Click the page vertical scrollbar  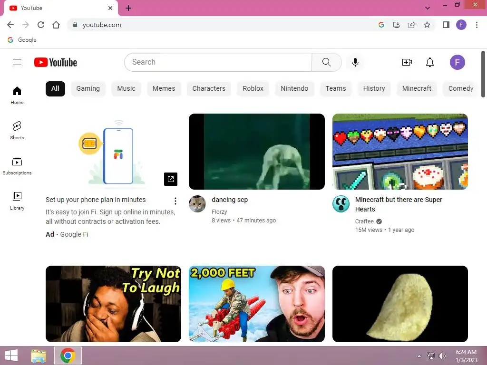click(x=483, y=75)
